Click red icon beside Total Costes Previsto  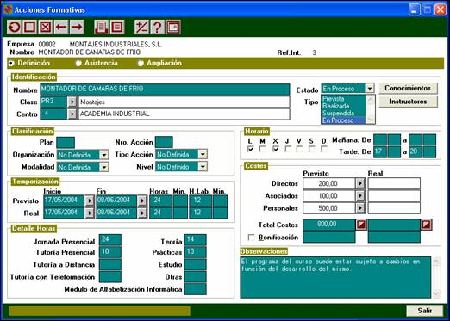361,225
